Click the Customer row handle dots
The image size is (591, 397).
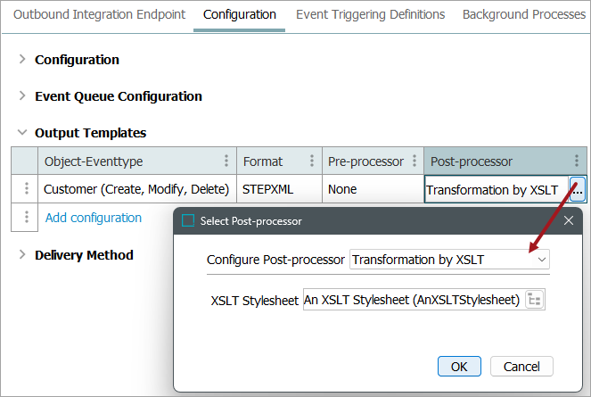point(27,189)
